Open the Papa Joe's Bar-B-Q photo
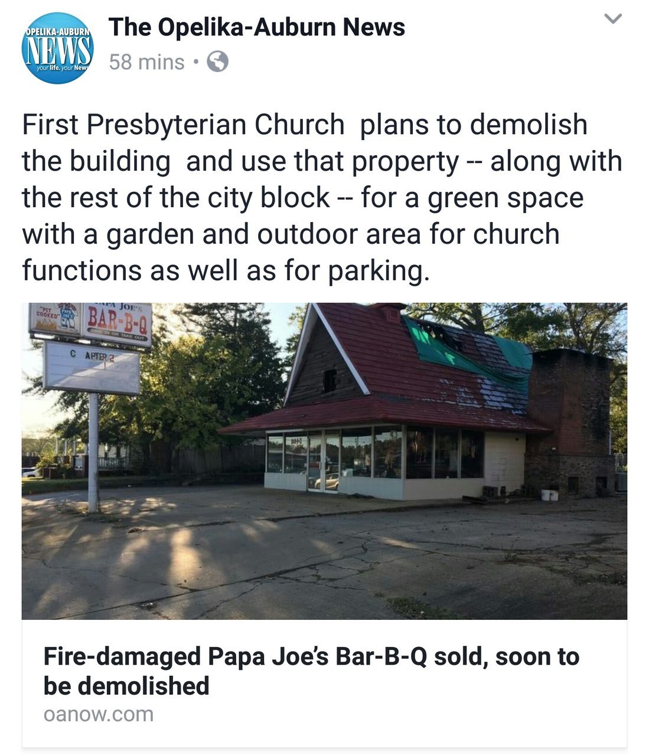Viewport: 649px width, 755px height. click(x=324, y=461)
